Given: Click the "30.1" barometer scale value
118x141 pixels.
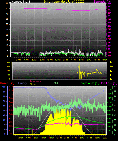Looking at the screenshot, I should 109,13.
